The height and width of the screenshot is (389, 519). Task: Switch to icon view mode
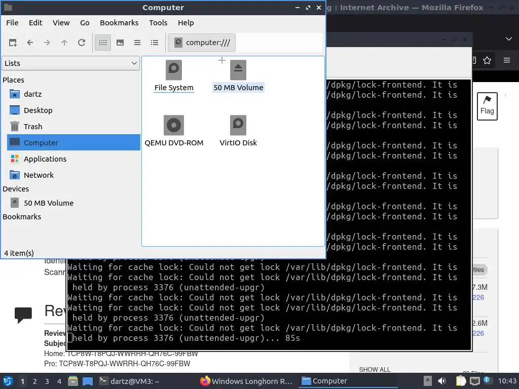103,43
